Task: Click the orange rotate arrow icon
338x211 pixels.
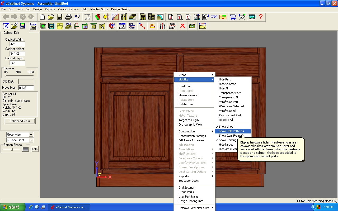Action: pos(152,26)
